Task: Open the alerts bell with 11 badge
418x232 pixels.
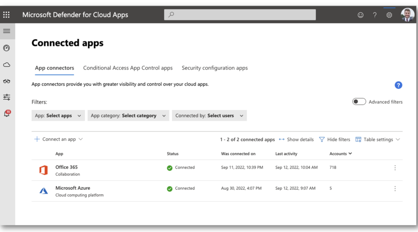Action: click(x=7, y=114)
